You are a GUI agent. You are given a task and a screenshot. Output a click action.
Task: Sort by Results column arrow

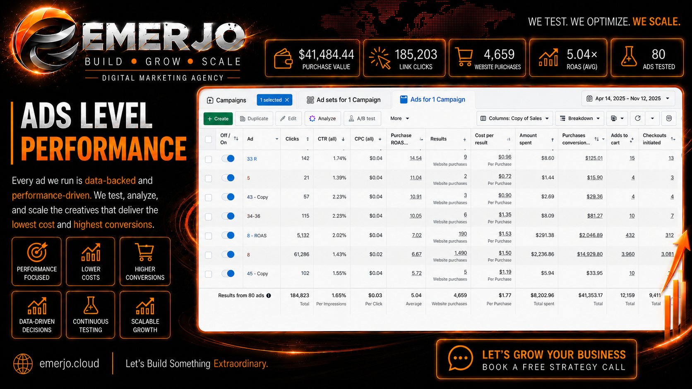pos(464,140)
